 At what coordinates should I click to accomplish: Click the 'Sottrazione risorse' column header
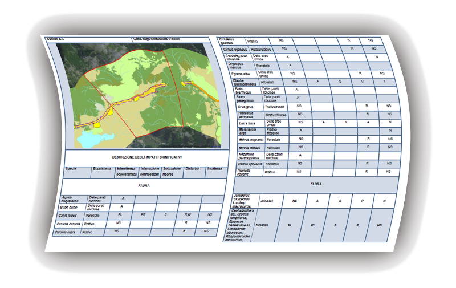pyautogui.click(x=172, y=171)
